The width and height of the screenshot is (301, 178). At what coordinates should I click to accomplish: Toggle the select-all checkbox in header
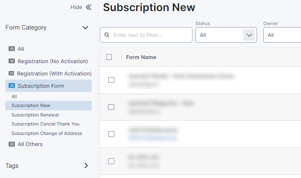109,57
